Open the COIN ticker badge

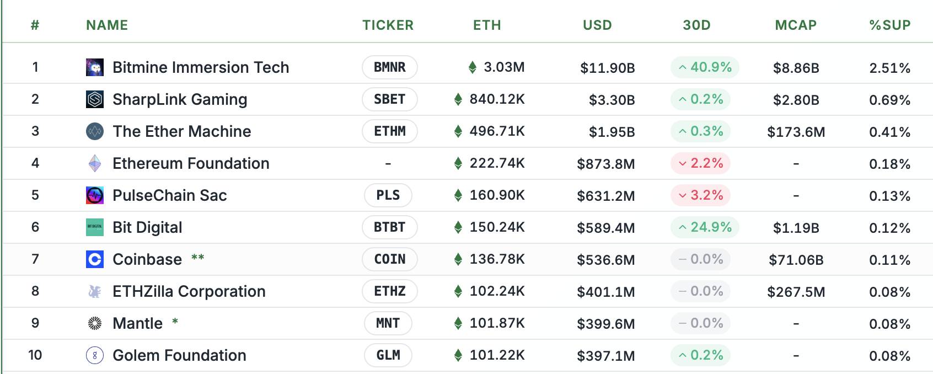[x=389, y=259]
